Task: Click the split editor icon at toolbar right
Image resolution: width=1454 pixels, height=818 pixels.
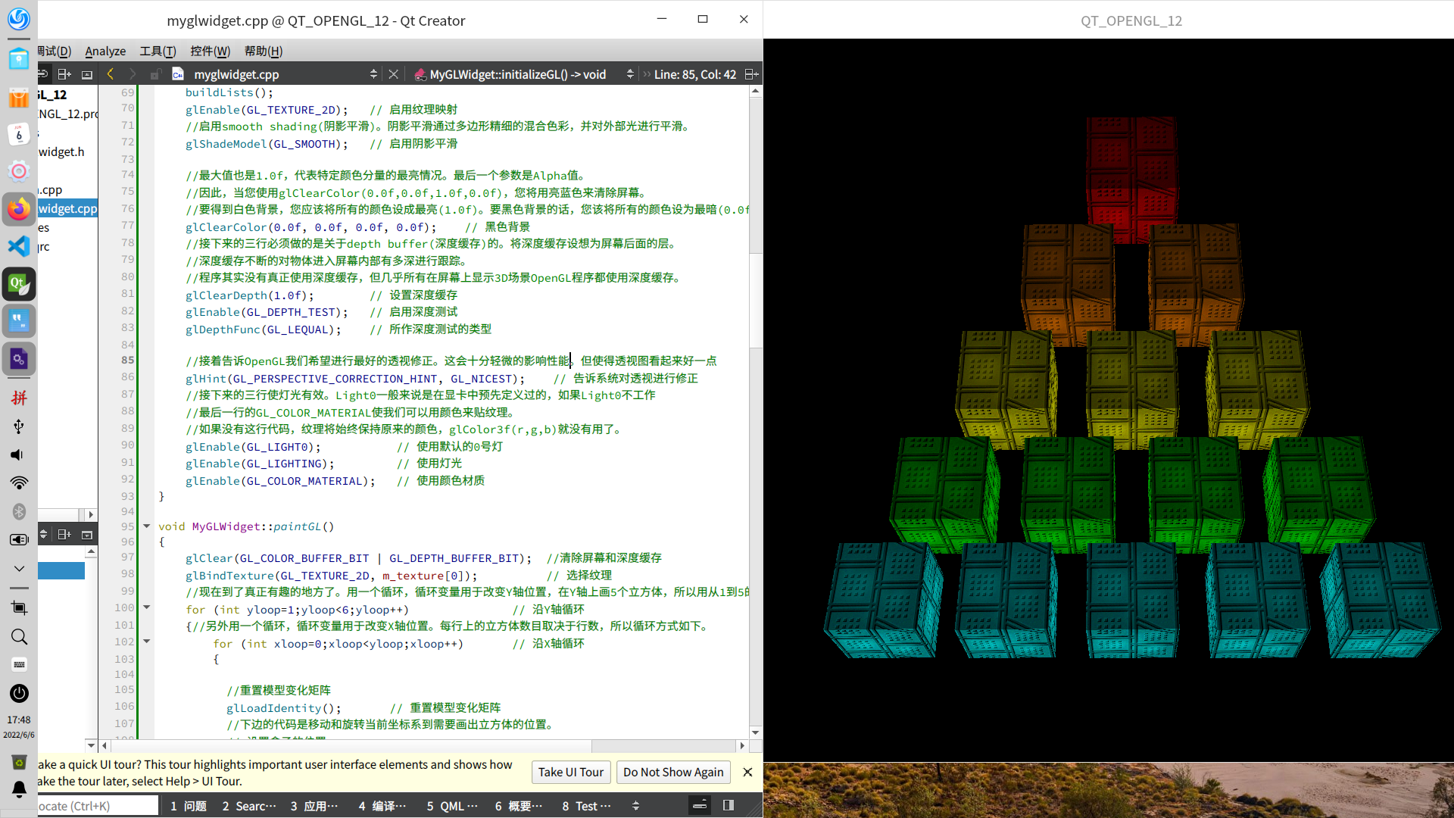Action: pos(750,73)
